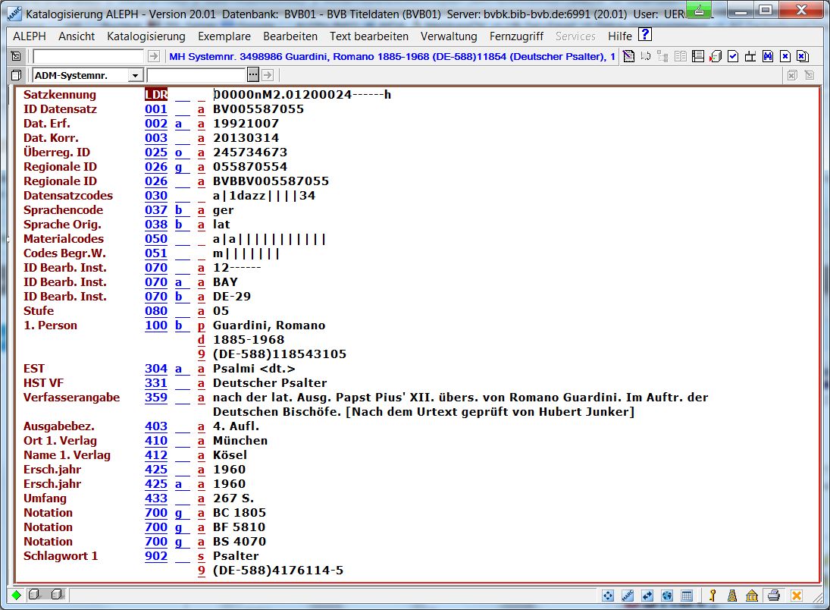Click the orange X icon at bottom right
Screen dimensions: 830x610
pos(797,596)
